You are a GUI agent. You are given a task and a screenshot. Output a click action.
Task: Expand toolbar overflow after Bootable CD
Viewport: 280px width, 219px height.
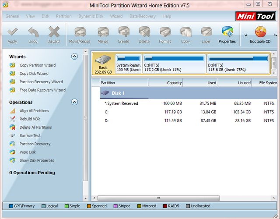(x=275, y=35)
